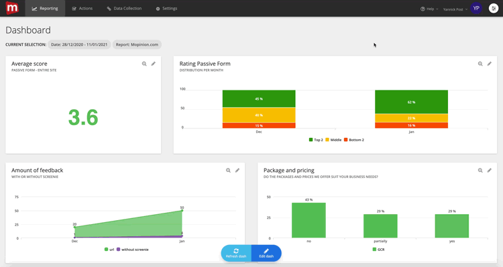The height and width of the screenshot is (267, 503).
Task: Toggle the GCR legend series
Action: 378,250
